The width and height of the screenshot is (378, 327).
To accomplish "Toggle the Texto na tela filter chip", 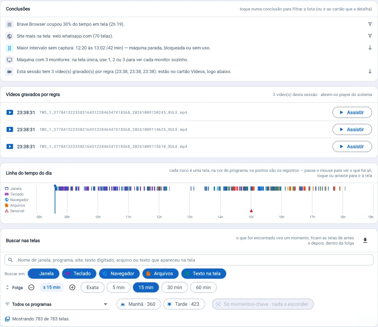I will 204,273.
